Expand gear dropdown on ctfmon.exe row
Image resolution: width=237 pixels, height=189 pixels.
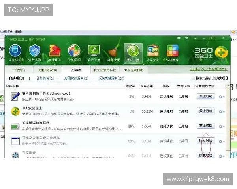click(x=222, y=96)
